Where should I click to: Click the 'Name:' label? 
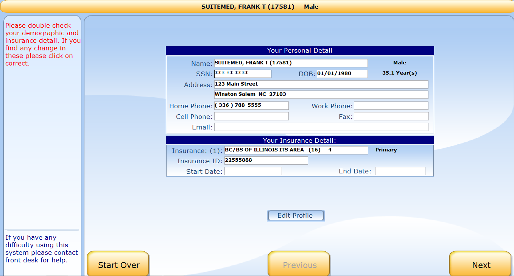202,64
